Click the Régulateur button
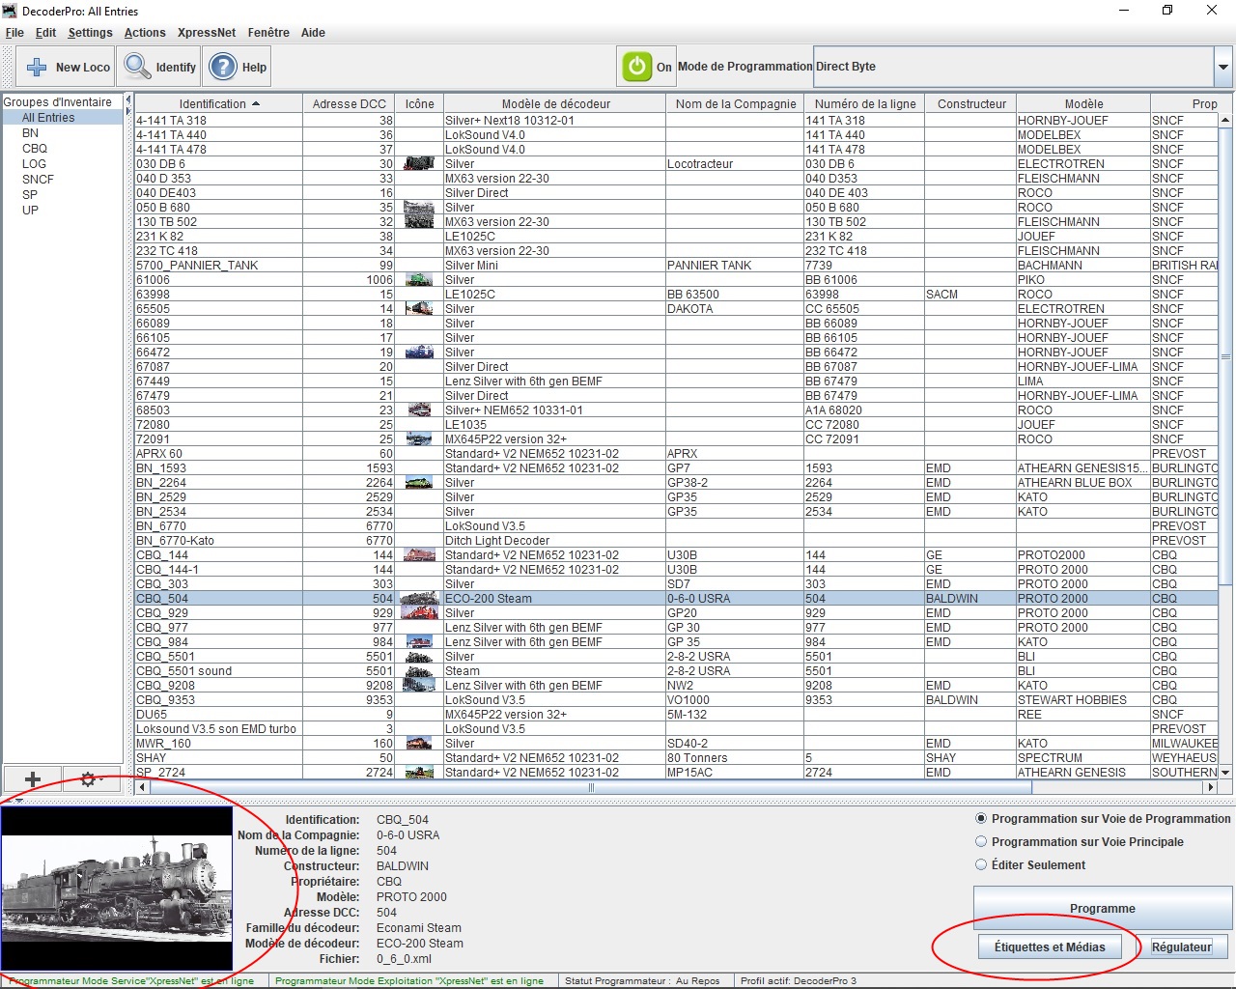Image resolution: width=1236 pixels, height=989 pixels. pos(1181,947)
